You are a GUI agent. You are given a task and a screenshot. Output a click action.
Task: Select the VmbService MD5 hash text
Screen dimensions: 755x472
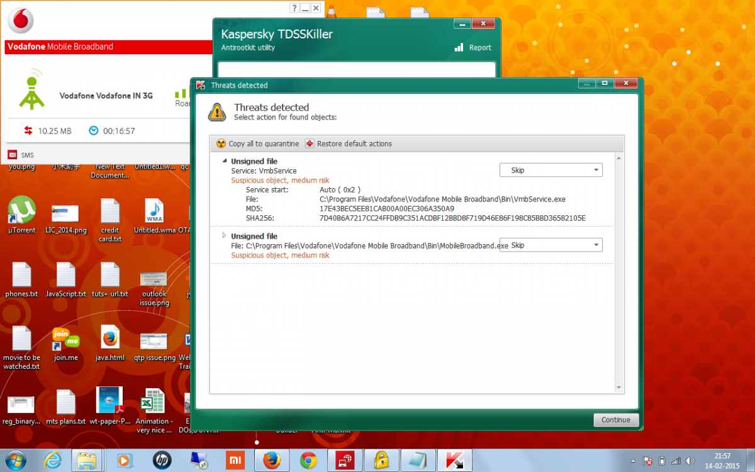387,208
